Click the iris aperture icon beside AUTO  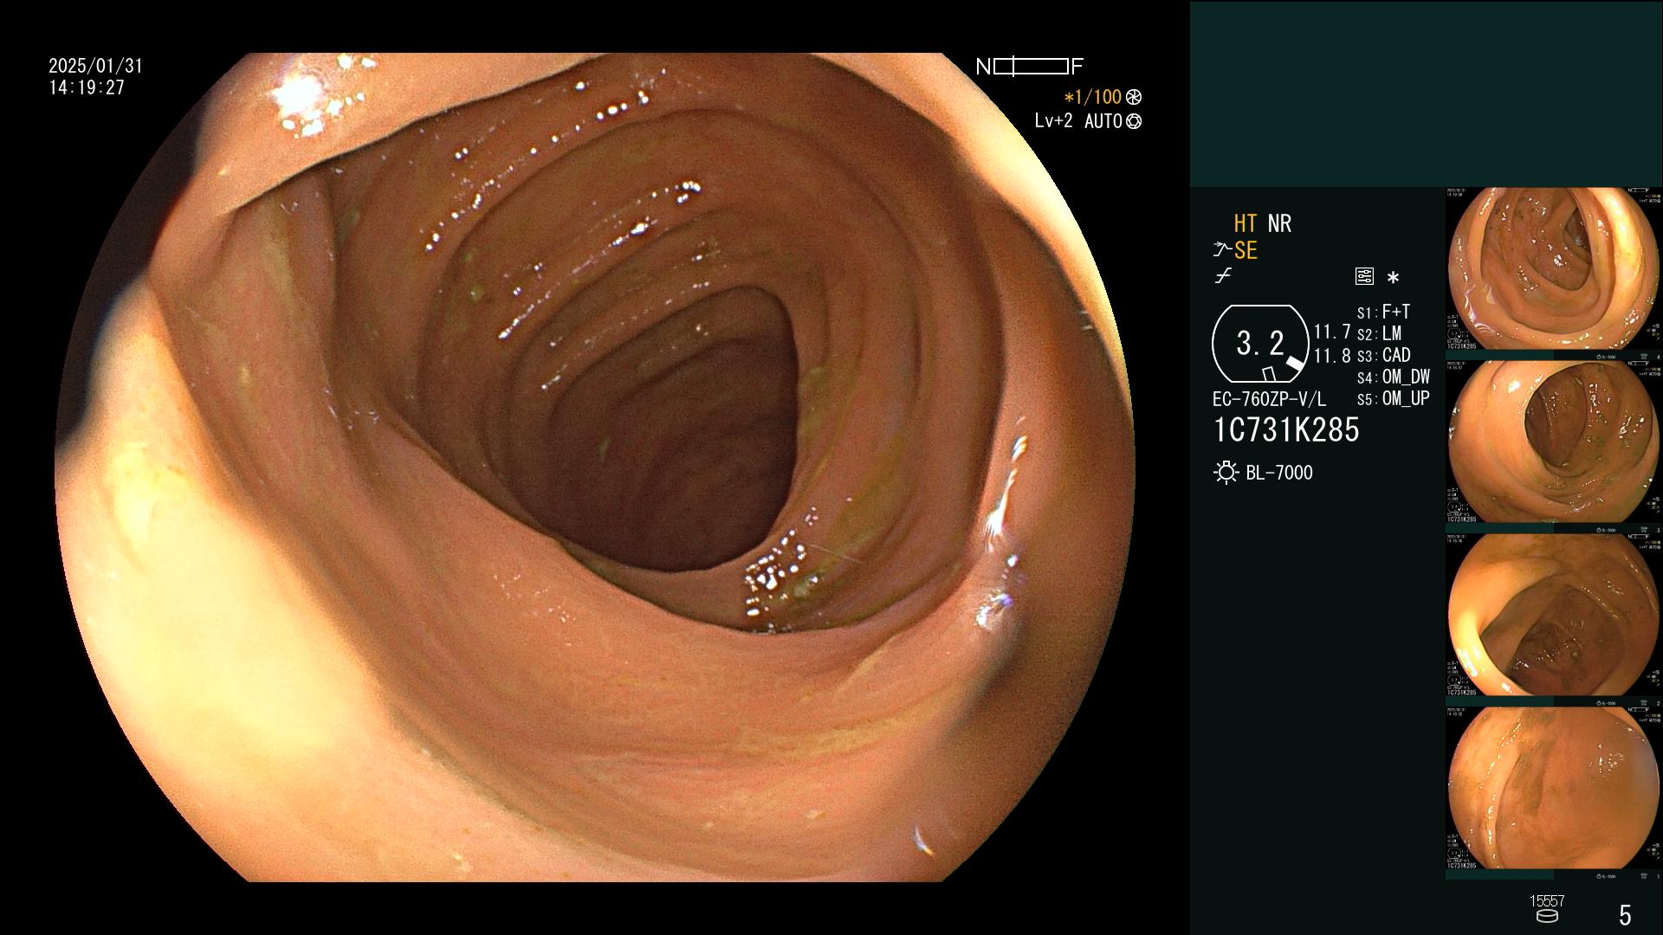pos(1134,121)
